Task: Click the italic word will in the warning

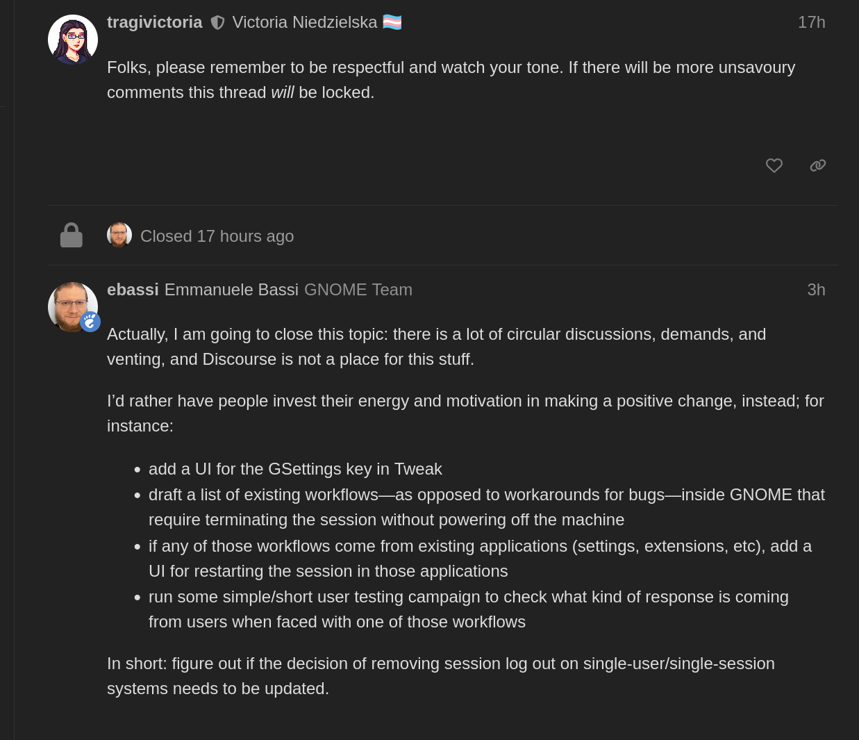Action: pyautogui.click(x=283, y=92)
